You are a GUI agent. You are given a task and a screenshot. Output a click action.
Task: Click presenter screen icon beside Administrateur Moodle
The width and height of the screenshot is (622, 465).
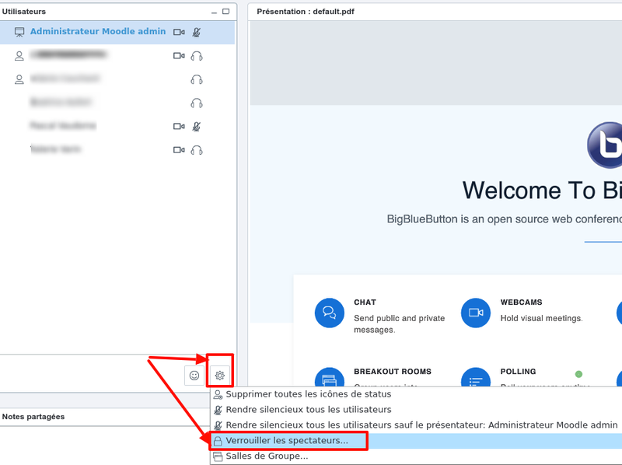tap(19, 33)
